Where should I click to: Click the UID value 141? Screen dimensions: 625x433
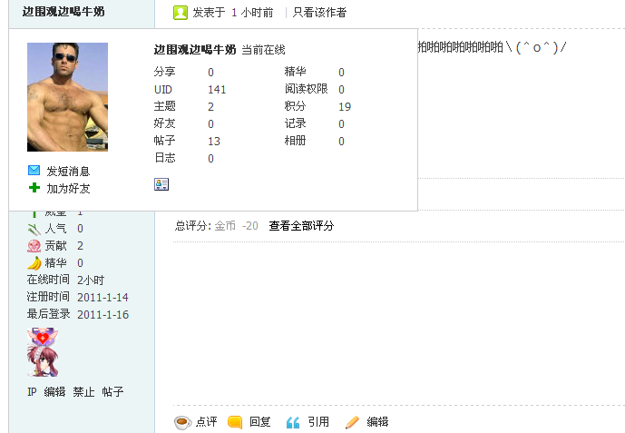pos(217,89)
